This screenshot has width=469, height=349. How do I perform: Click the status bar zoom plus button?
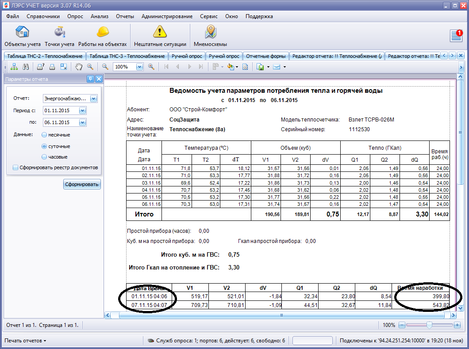(457, 325)
